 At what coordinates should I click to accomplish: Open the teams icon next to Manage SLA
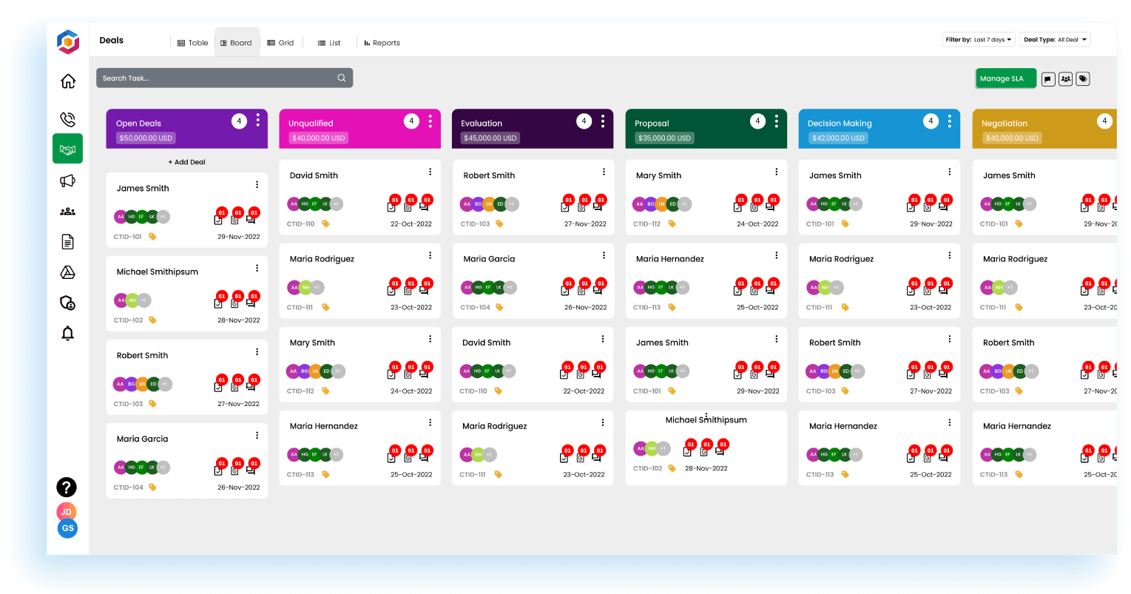tap(1065, 78)
